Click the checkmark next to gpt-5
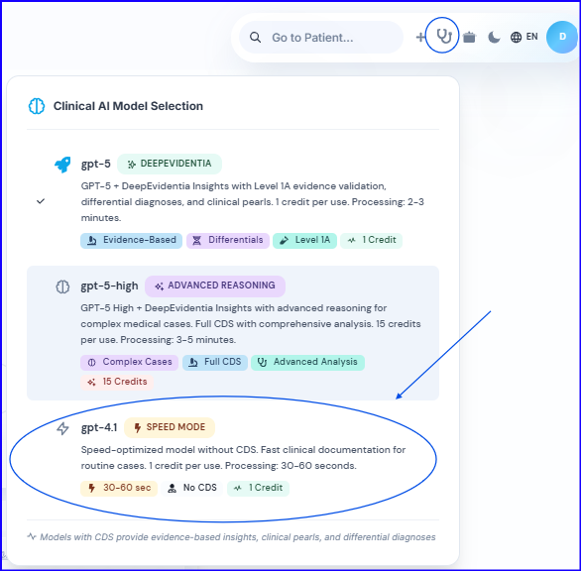Viewport: 581px width, 571px height. click(x=41, y=201)
